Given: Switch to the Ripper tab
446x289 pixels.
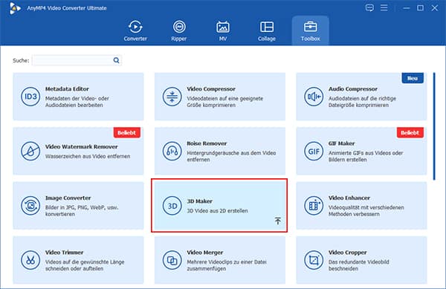Looking at the screenshot, I should (x=179, y=30).
